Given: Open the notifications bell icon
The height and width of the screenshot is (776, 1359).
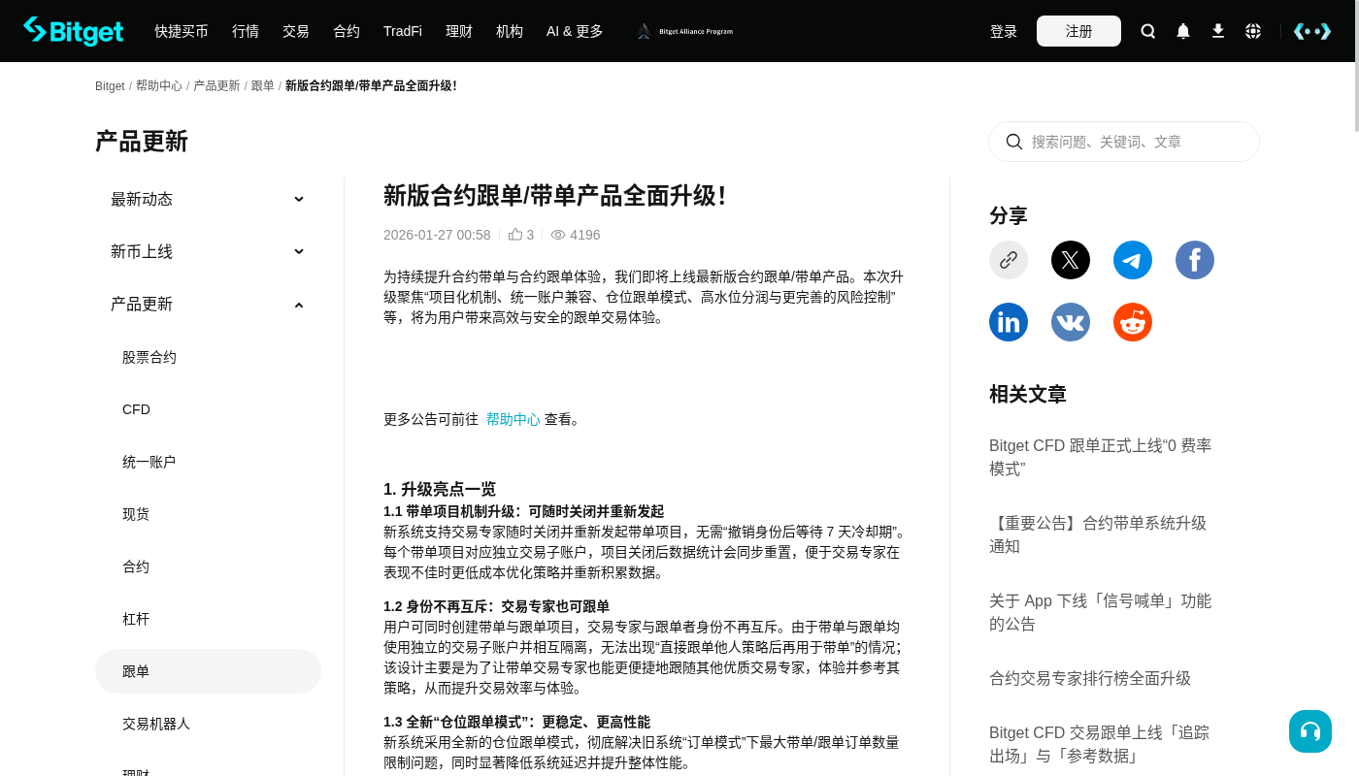Looking at the screenshot, I should point(1183,31).
